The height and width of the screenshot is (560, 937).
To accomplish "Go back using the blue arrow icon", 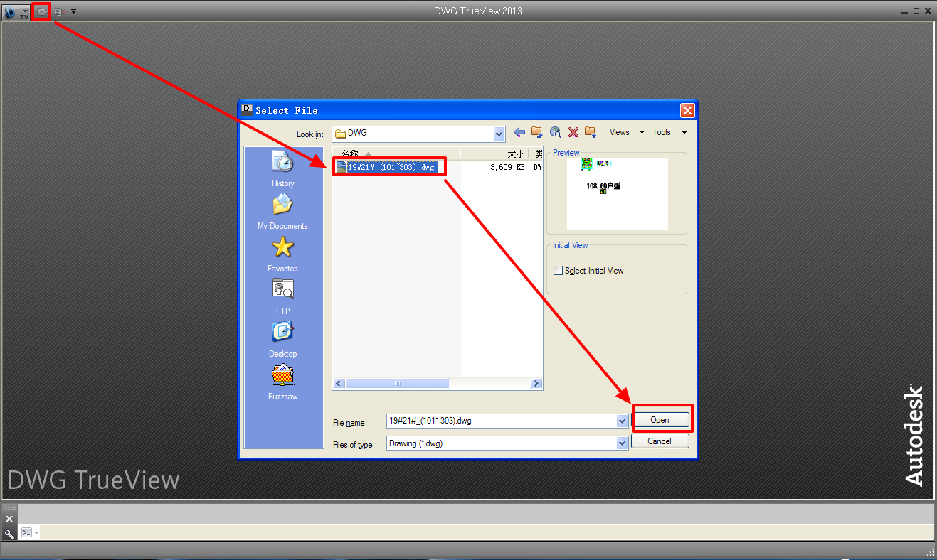I will point(519,132).
